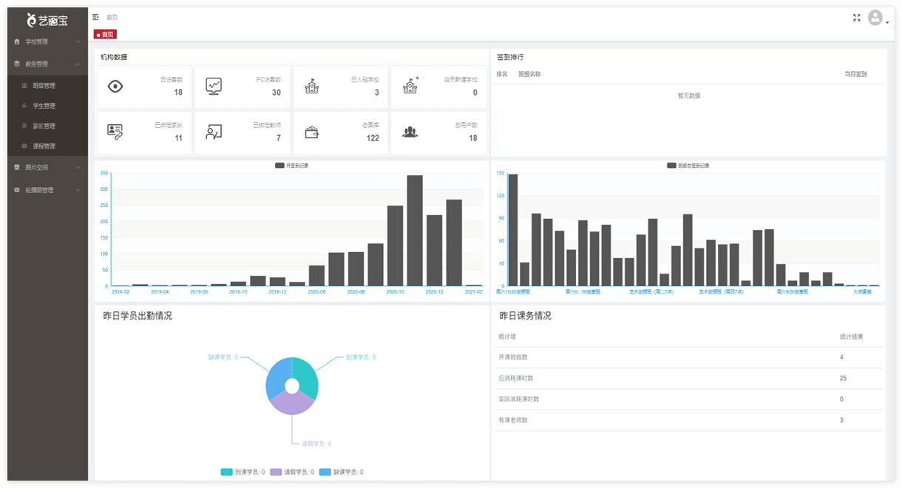Click the wallet icon for 总图库
The image size is (902, 488).
click(x=312, y=132)
